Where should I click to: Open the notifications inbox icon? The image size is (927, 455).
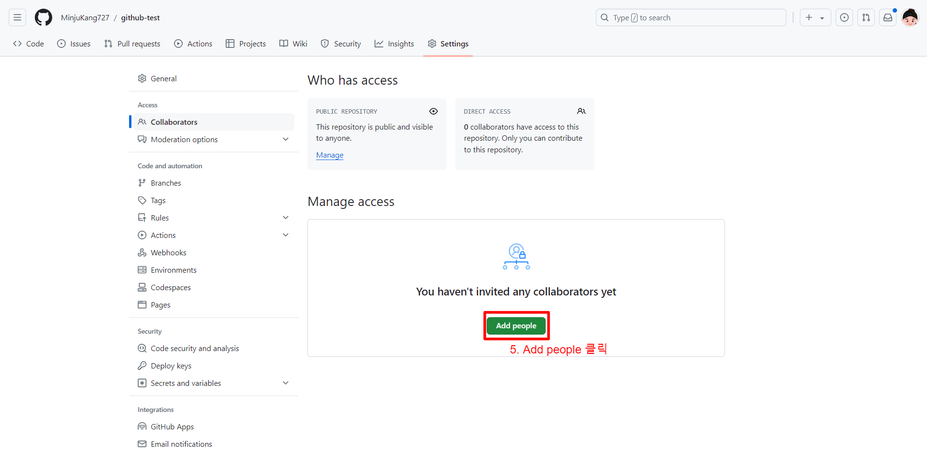pos(888,18)
